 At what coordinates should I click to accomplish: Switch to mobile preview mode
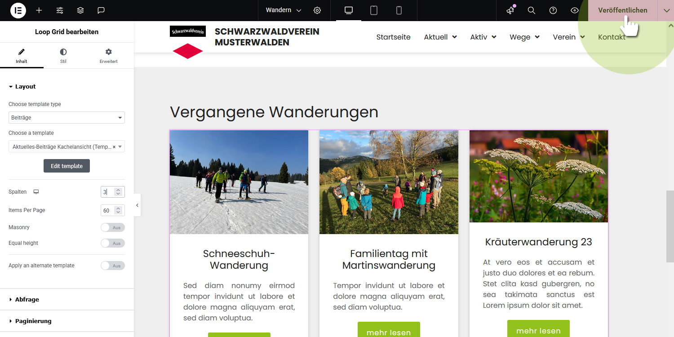[x=399, y=10]
